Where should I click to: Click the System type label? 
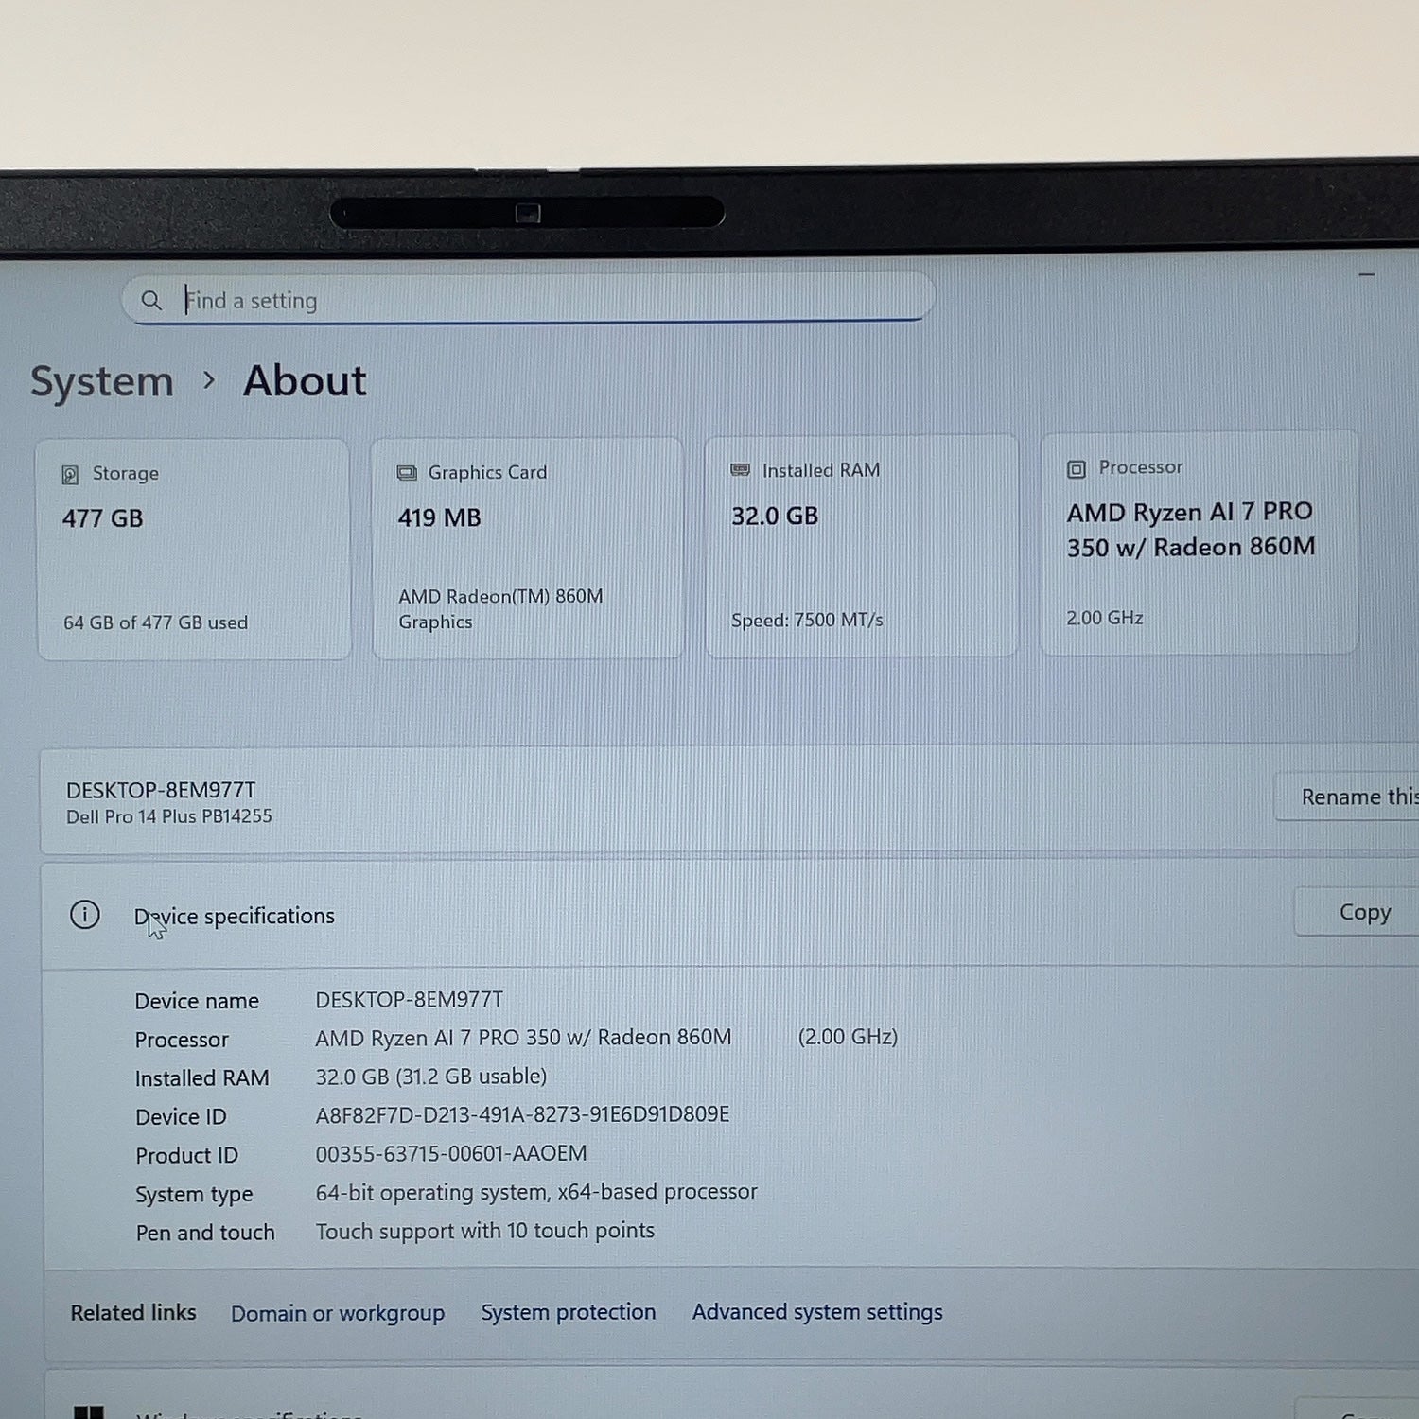[x=194, y=1195]
